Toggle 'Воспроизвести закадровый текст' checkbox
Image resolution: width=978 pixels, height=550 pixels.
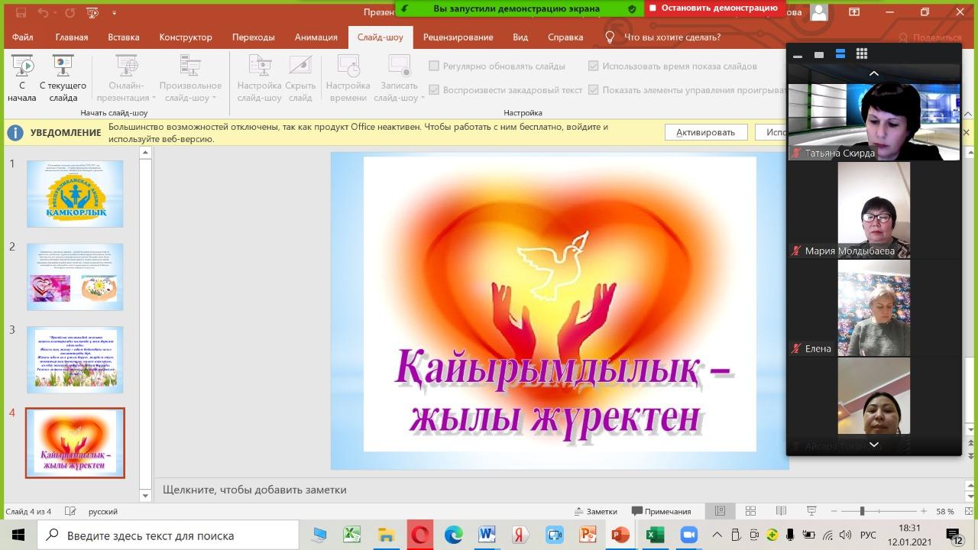coord(434,90)
